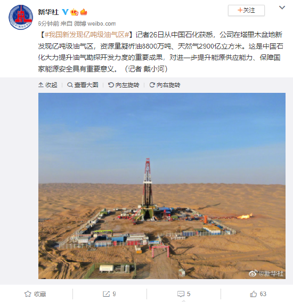
Task: Click the weibo.com source link
Action: pyautogui.click(x=102, y=23)
